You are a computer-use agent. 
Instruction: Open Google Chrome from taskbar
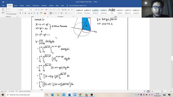click(x=81, y=95)
